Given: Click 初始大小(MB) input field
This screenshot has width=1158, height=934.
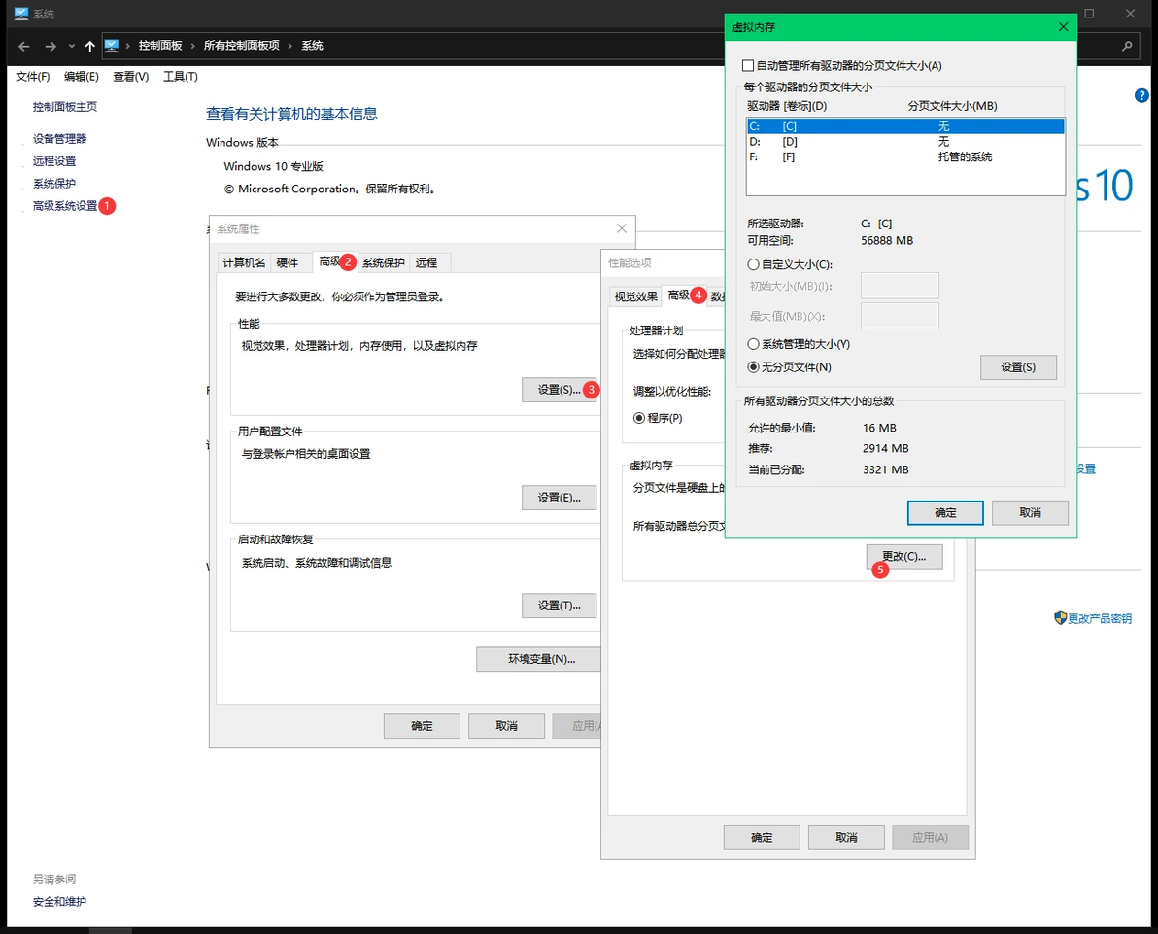Looking at the screenshot, I should tap(900, 286).
